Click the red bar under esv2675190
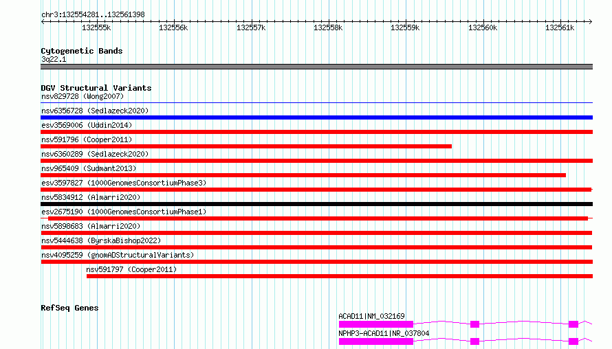This screenshot has height=349, width=612. (x=318, y=218)
